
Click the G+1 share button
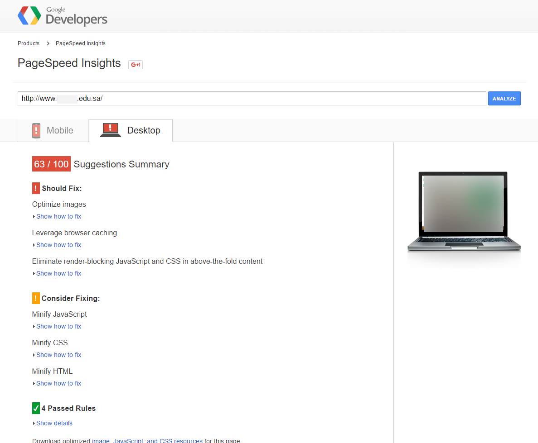(x=136, y=65)
